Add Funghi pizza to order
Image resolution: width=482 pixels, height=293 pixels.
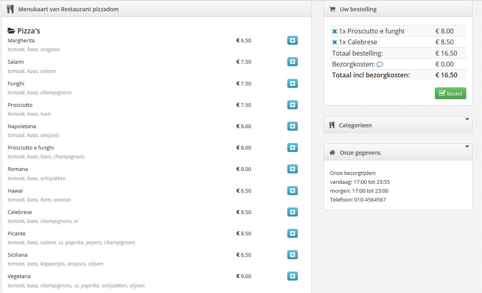[x=292, y=83]
